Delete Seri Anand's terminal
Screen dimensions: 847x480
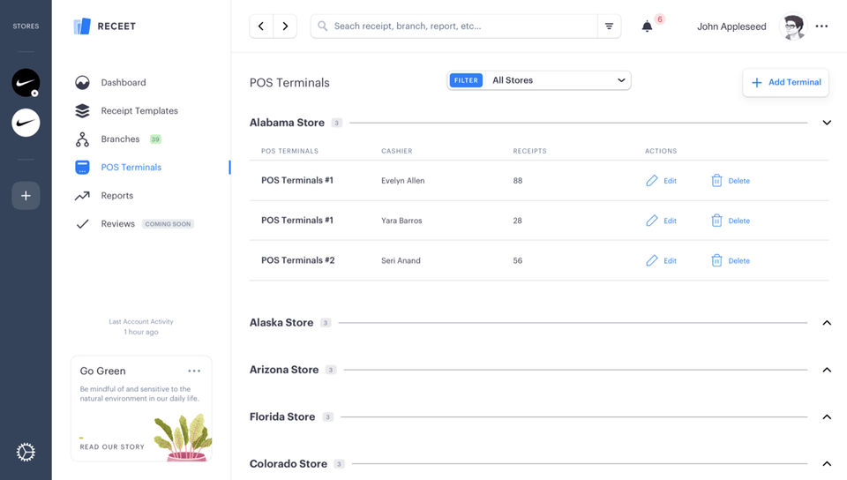tap(731, 261)
